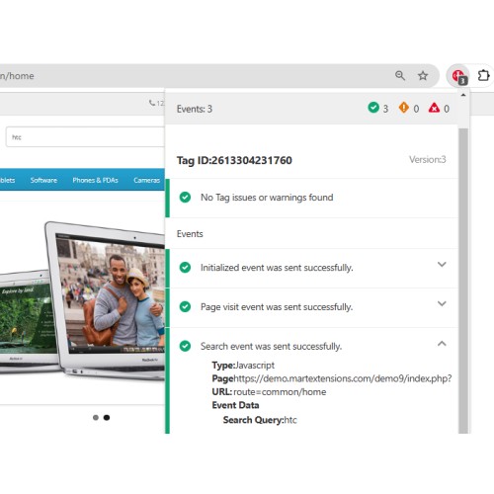Viewport: 494px width, 494px height.
Task: Click the orange warning count icon
Action: [404, 108]
